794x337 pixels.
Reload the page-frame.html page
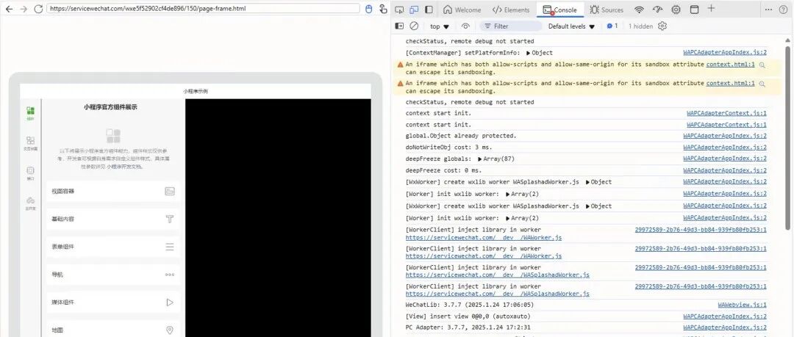38,9
